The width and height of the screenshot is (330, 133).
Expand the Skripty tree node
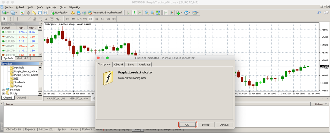coord(3,93)
